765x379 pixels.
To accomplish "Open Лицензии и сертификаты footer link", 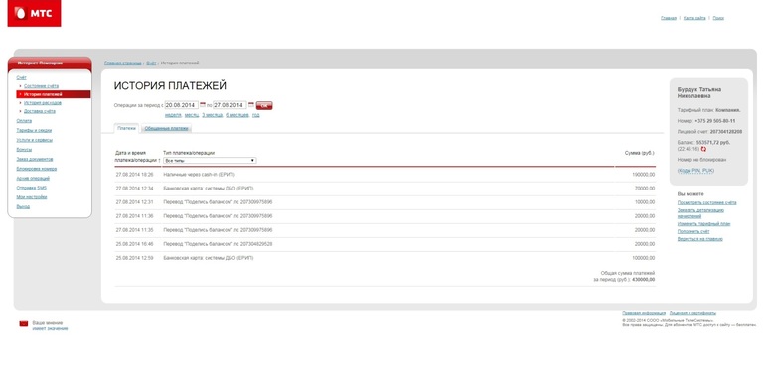I will point(692,313).
